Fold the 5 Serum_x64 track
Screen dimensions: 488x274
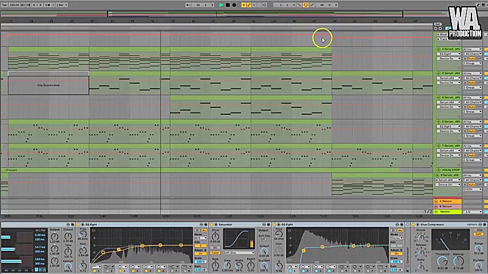coord(438,98)
